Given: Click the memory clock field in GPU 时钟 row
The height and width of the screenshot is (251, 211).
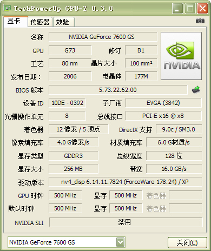Looking at the screenshot, I should click(x=126, y=195).
